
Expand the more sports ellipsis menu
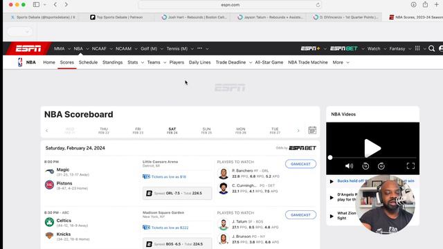tap(203, 48)
